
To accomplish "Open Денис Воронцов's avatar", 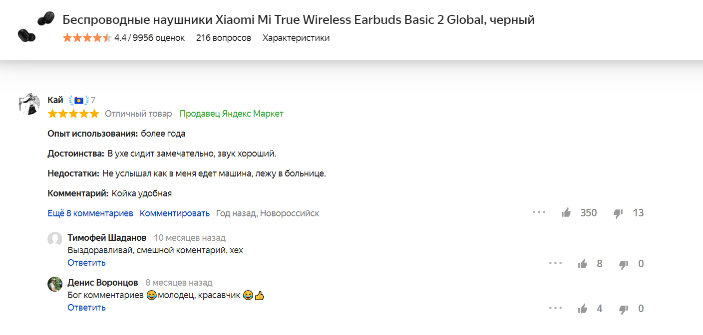I will coord(55,284).
